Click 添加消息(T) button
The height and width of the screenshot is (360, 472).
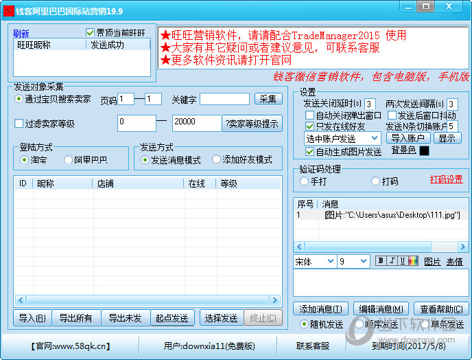click(x=320, y=308)
